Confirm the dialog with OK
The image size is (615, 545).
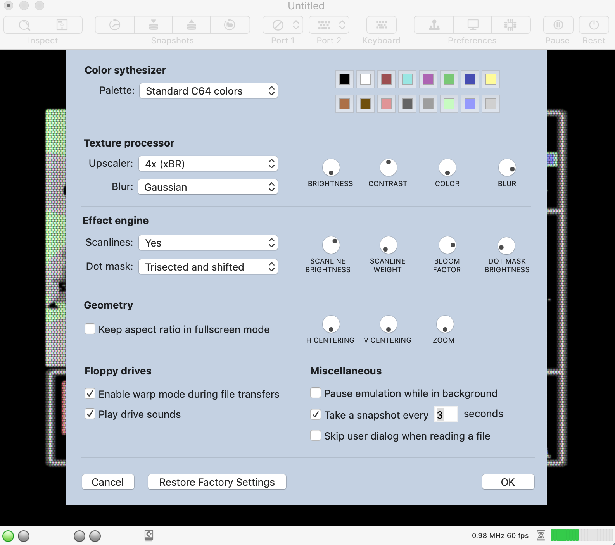pos(508,482)
